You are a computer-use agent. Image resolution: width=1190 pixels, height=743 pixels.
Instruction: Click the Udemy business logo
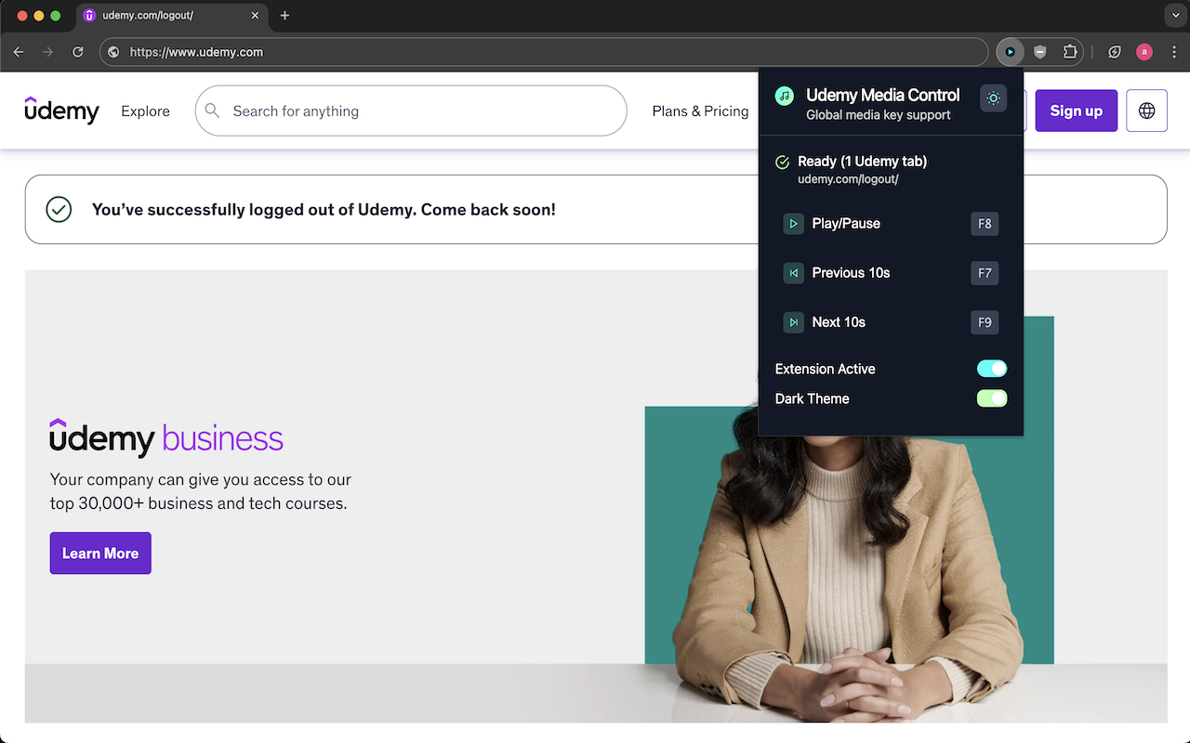coord(166,437)
